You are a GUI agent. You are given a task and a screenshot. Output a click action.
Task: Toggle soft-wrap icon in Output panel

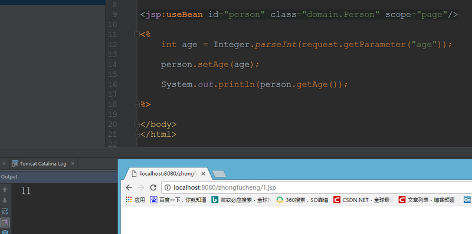[5, 212]
